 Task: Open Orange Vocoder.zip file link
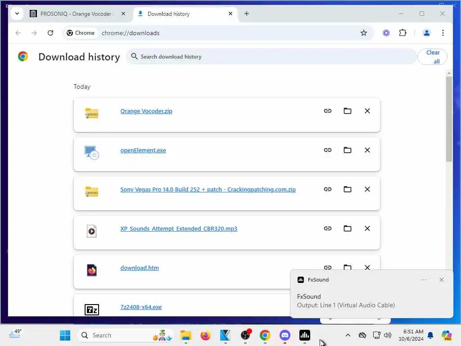(146, 111)
